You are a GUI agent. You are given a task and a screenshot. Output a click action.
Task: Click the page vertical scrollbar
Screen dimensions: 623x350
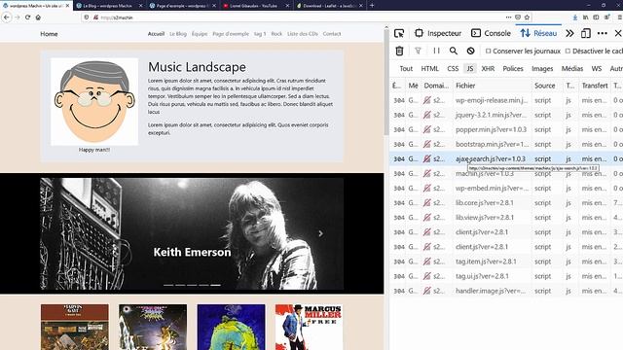[x=386, y=82]
